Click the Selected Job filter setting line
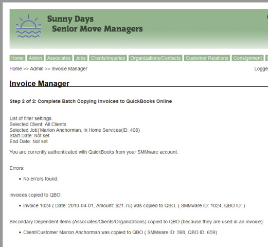The image size is (268, 247). (75, 130)
